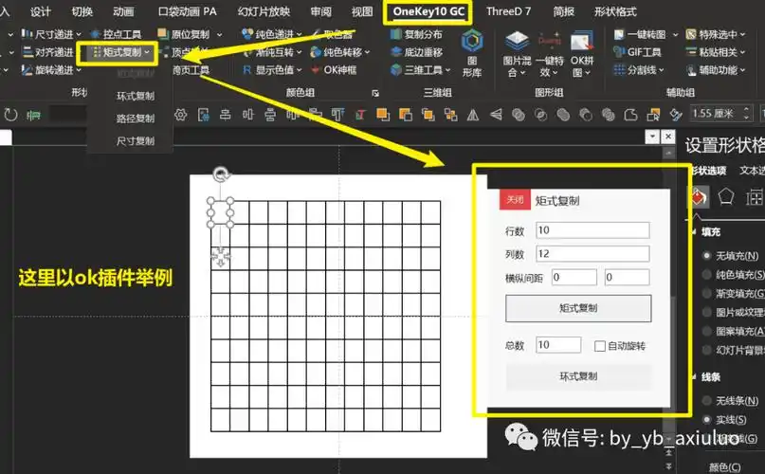This screenshot has width=765, height=474.
Task: Open the 颜色组 dialog launcher
Action: 375,93
